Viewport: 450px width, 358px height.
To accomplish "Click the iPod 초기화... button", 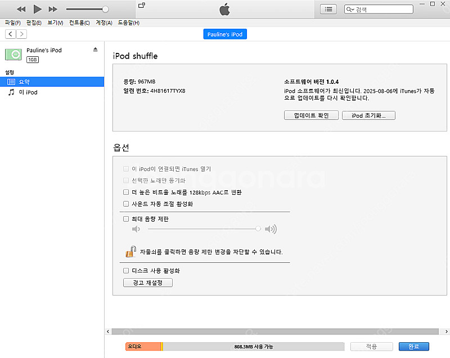I will (368, 115).
